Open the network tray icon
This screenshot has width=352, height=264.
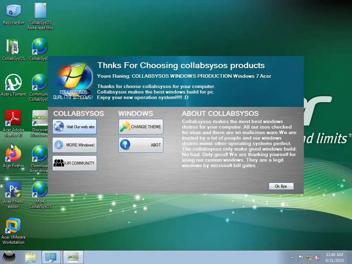tap(309, 257)
